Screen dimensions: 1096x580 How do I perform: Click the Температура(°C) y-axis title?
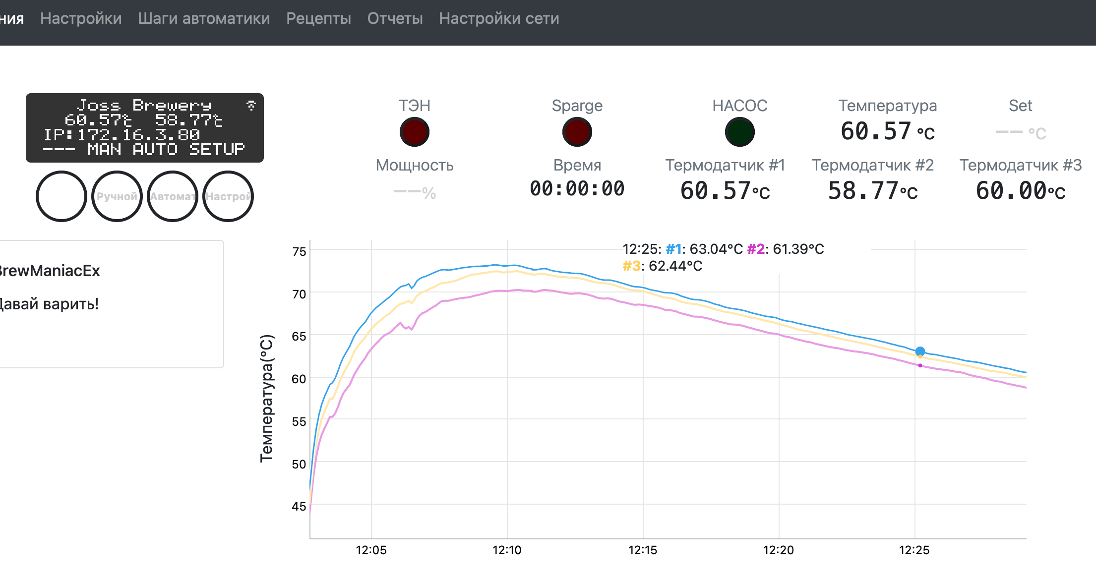[x=267, y=398]
